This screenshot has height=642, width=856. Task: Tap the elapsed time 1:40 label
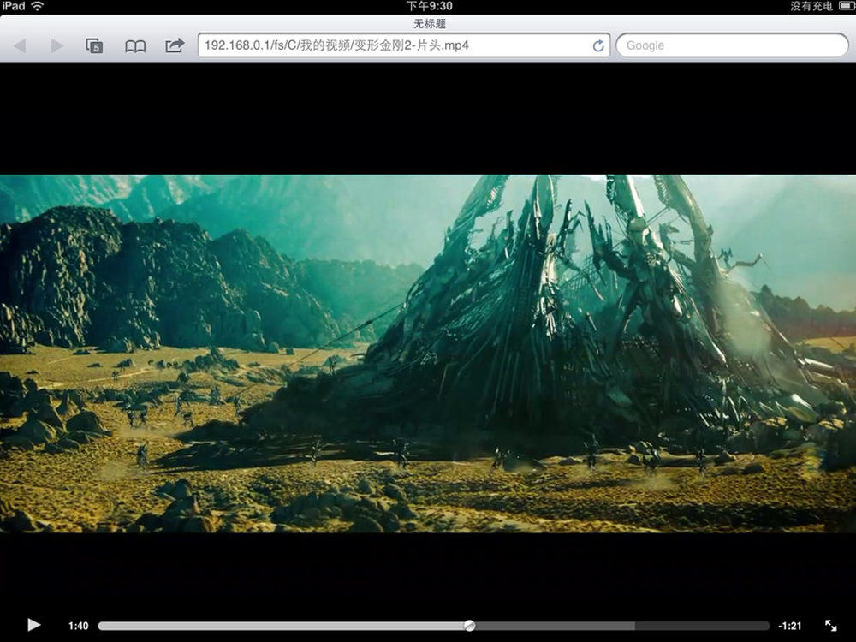coord(78,626)
